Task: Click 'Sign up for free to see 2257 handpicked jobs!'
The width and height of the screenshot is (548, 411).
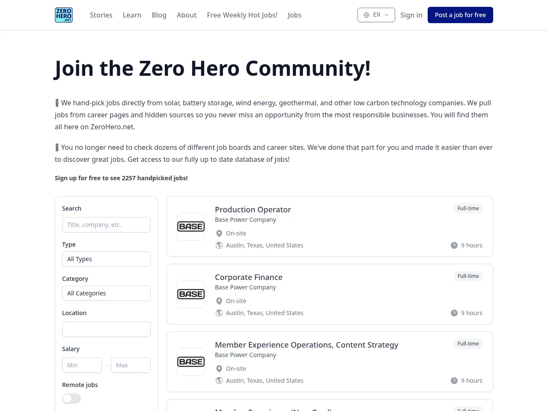Action: tap(121, 178)
